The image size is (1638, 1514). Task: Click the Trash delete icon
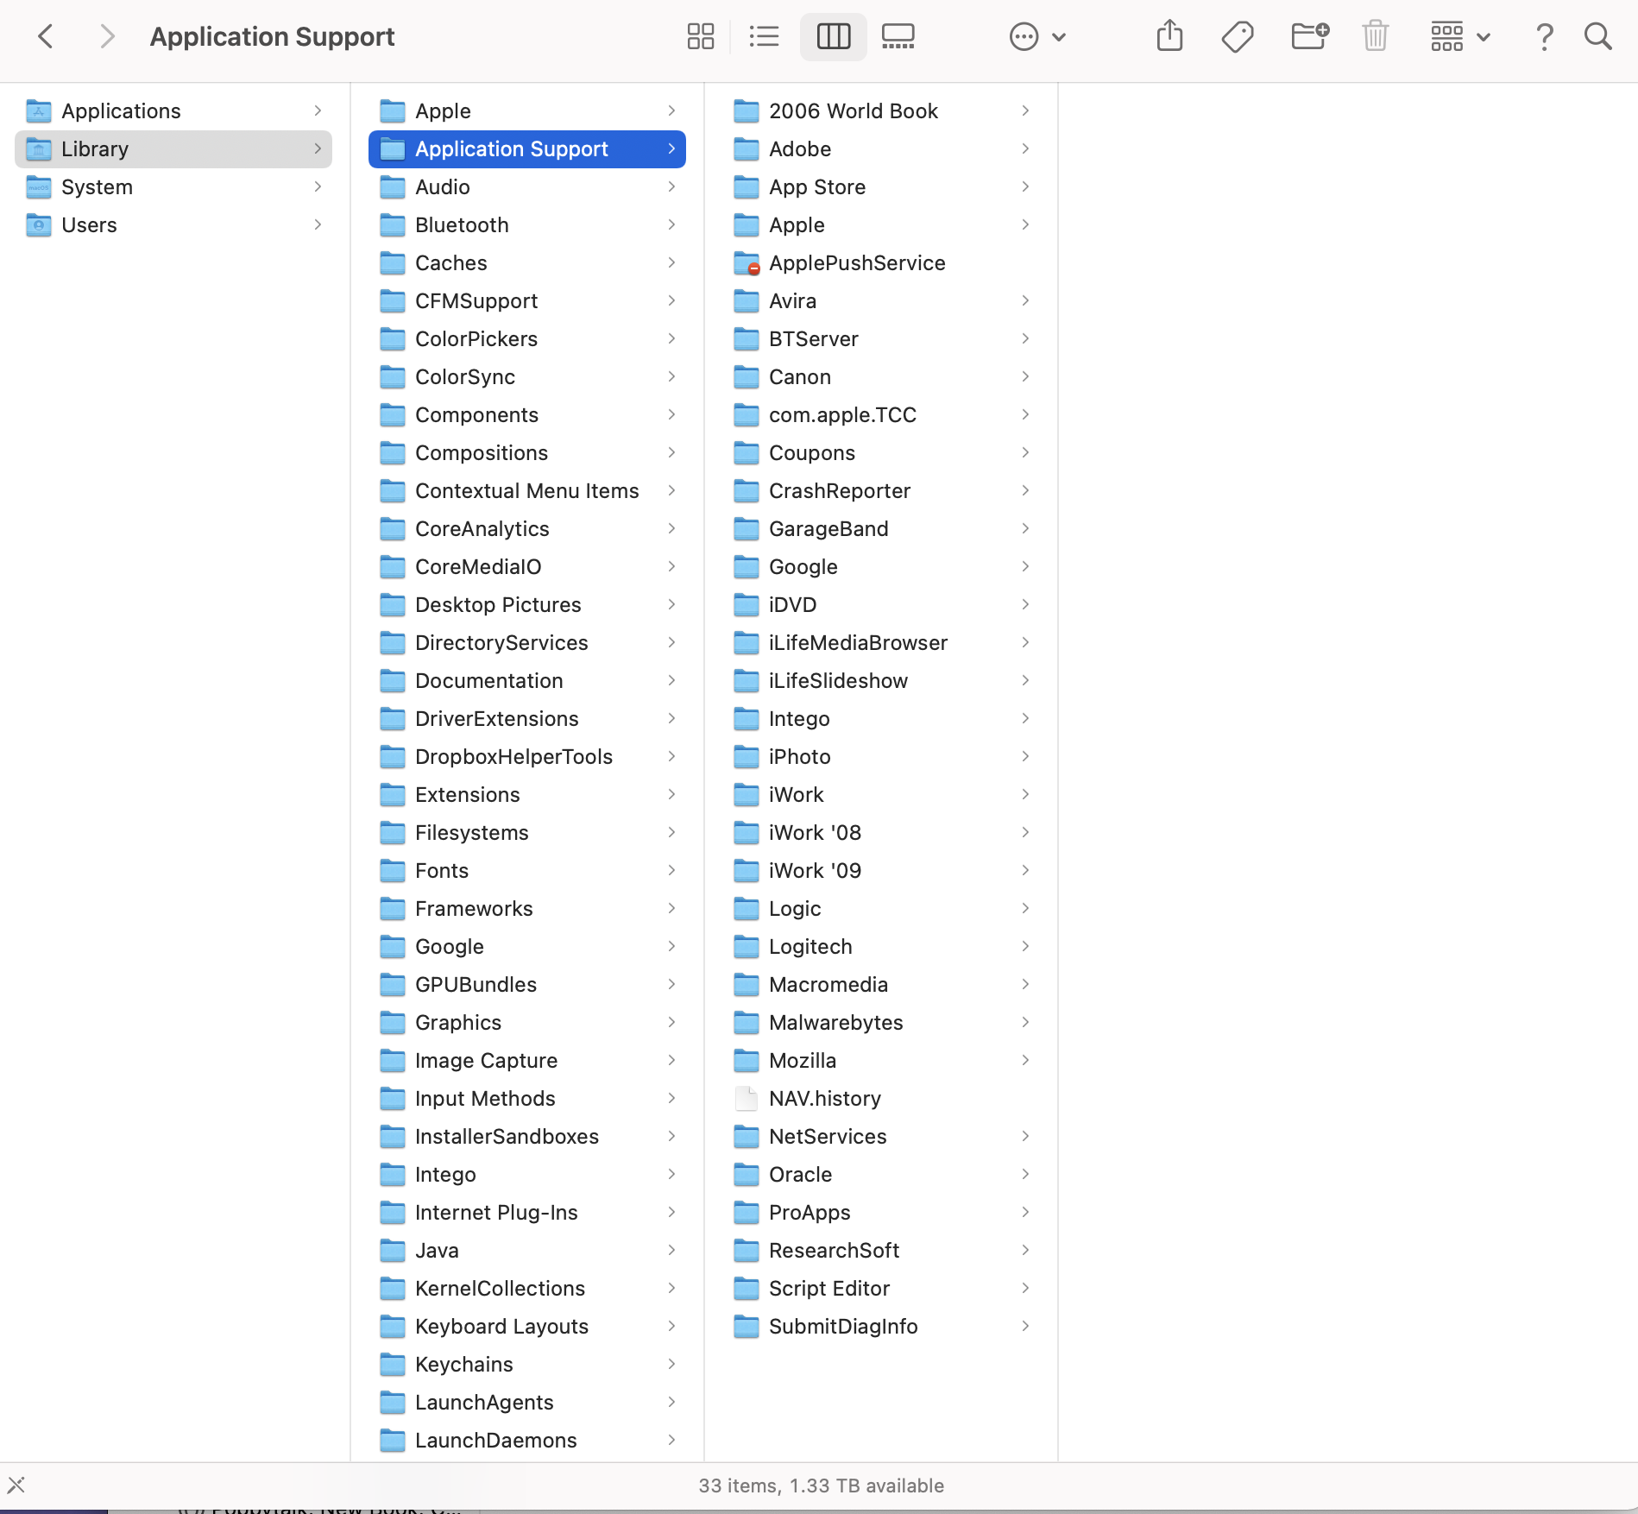pos(1375,36)
